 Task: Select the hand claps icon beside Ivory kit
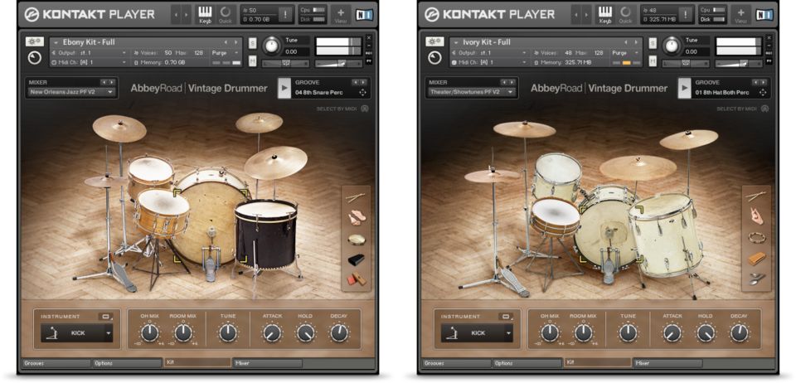click(x=755, y=216)
